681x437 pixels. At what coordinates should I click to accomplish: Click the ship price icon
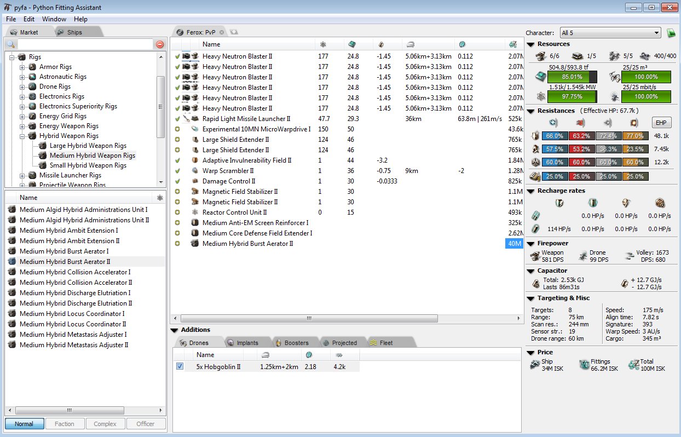click(x=535, y=365)
